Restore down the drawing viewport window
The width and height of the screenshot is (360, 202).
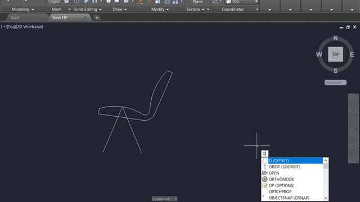point(348,27)
